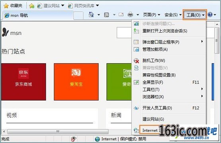This screenshot has width=221, height=143.
Task: Open the 页面(P) dropdown
Action: pos(151,15)
